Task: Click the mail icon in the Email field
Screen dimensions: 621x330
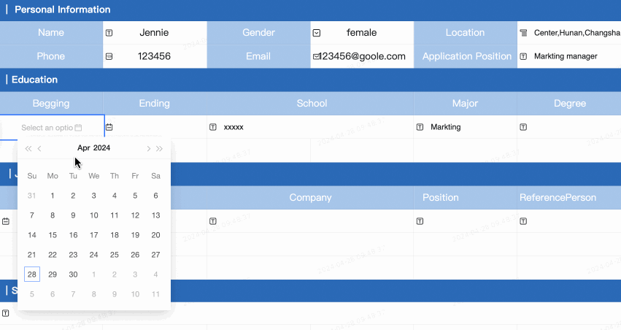Action: coord(316,57)
